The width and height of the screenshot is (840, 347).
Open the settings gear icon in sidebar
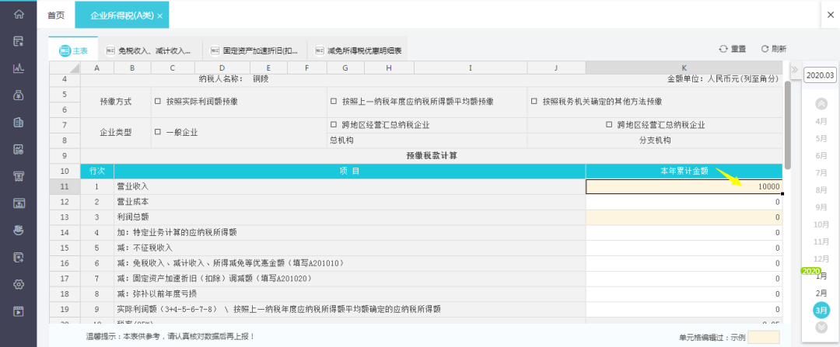[19, 284]
